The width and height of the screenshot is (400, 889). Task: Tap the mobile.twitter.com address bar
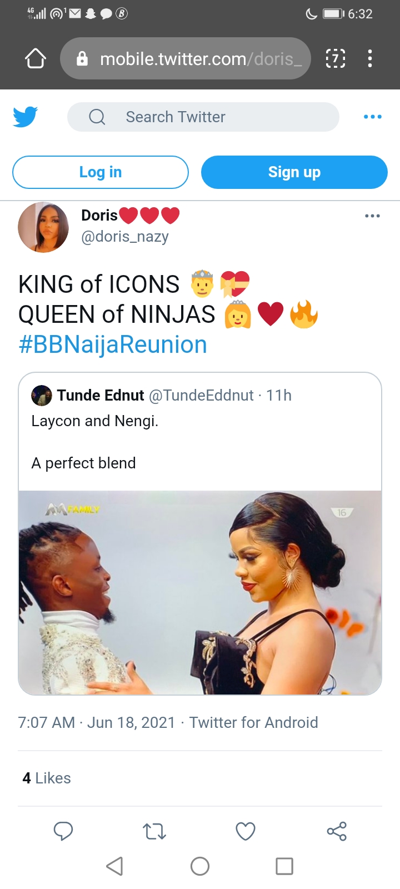(189, 58)
